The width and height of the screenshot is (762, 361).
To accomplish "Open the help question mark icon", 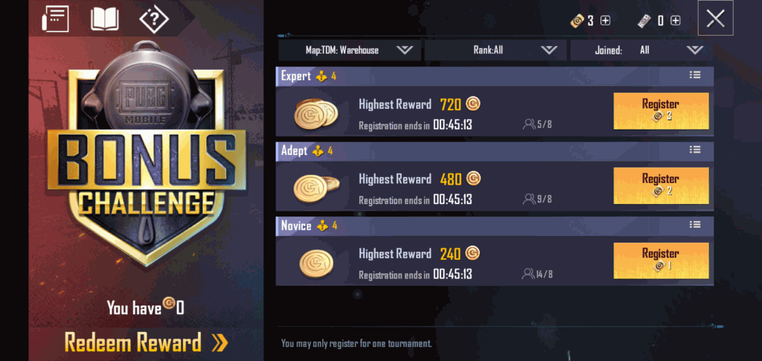I will click(154, 19).
